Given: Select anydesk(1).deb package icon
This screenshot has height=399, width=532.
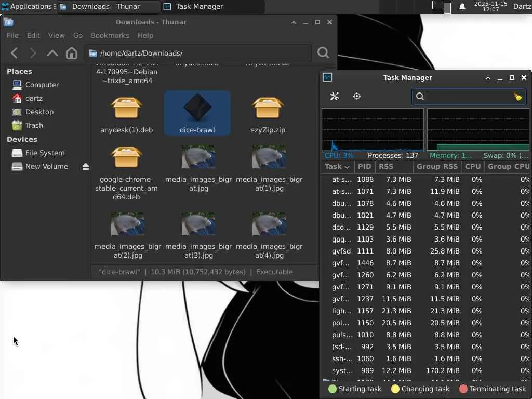Looking at the screenshot, I should [x=126, y=108].
